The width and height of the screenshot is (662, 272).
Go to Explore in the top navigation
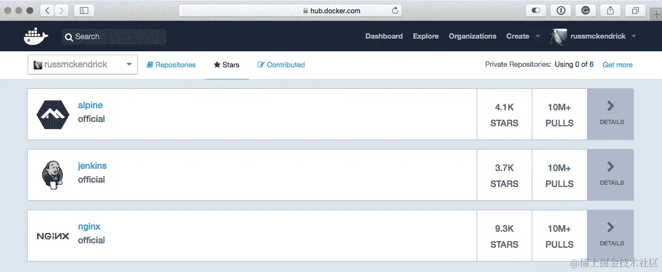click(x=426, y=36)
